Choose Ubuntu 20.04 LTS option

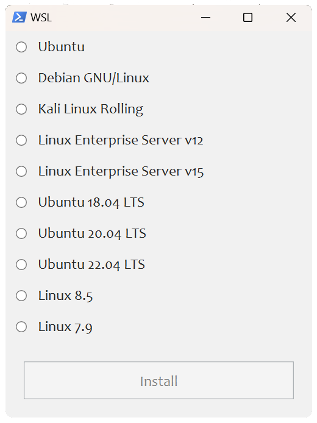(21, 233)
